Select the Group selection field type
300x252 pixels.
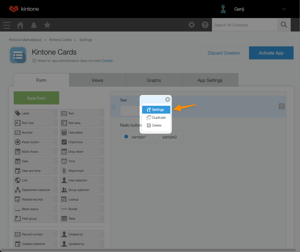tap(82, 190)
